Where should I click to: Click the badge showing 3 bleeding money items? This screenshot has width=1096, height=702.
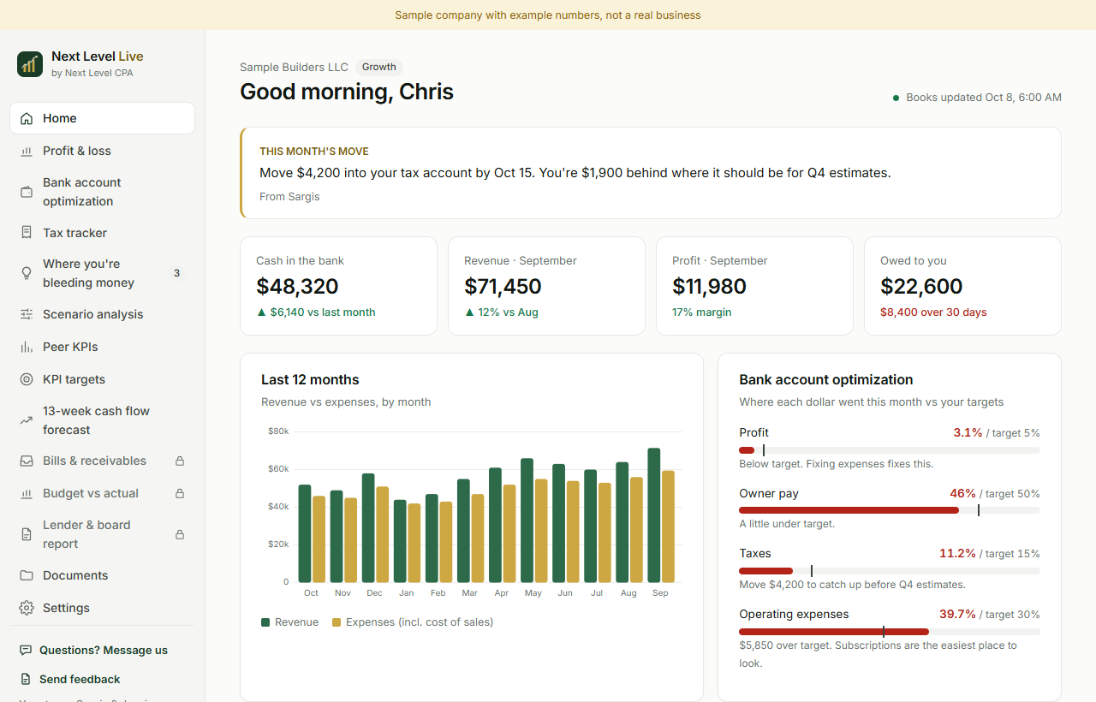(177, 273)
